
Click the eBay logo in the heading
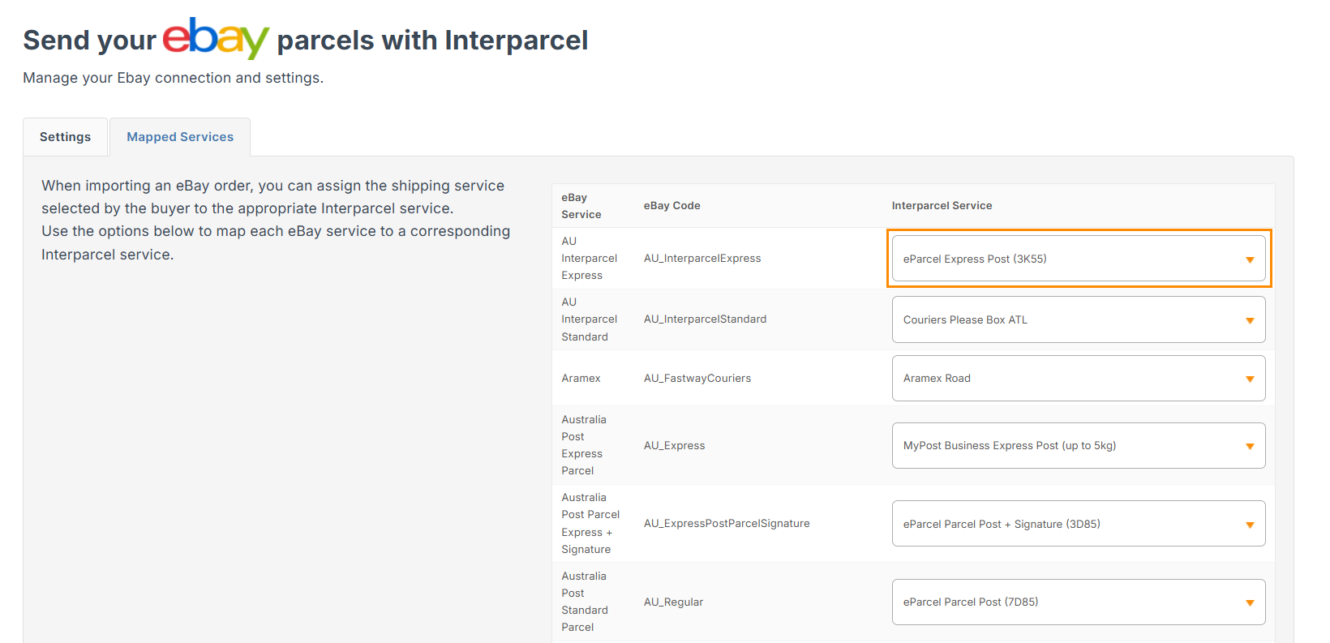[216, 38]
